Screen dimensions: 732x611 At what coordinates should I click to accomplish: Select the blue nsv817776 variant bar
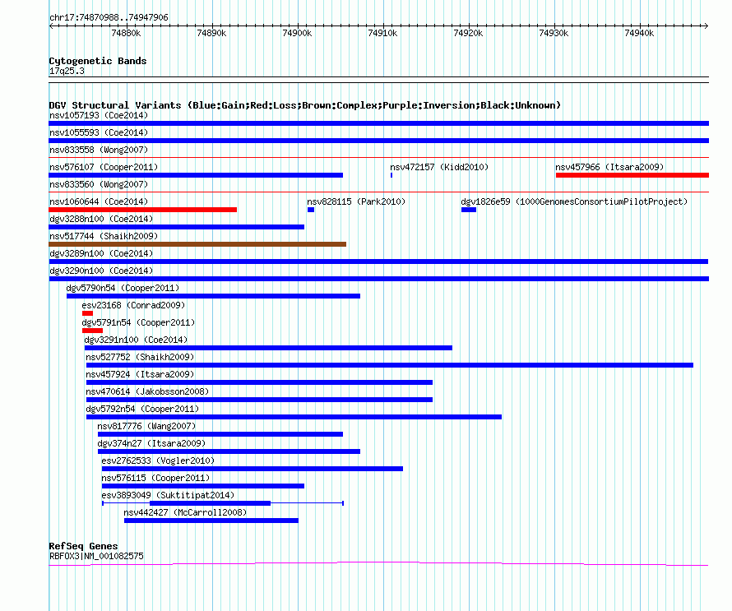[x=220, y=434]
